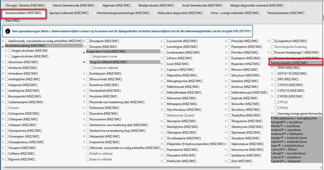This screenshot has height=170, width=324.
Task: Click the Farmacogenetica (MSZ/SMC) group header
Action: [289, 63]
